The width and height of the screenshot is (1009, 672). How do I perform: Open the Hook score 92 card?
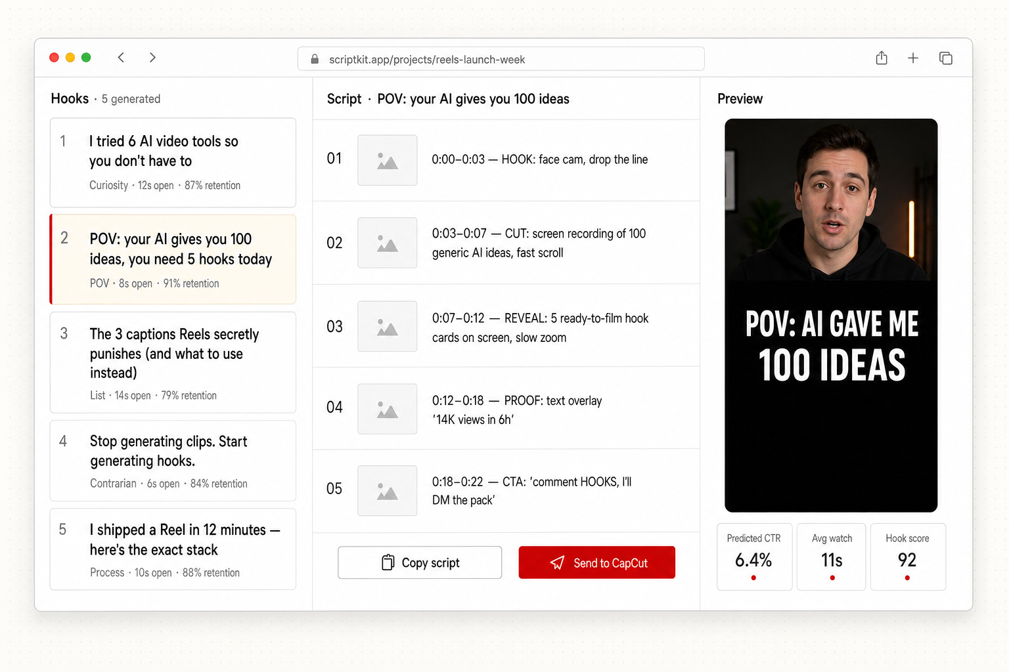coord(908,556)
